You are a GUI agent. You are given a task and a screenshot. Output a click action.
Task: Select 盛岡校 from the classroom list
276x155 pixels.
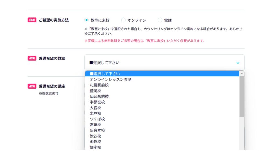coord(162,91)
